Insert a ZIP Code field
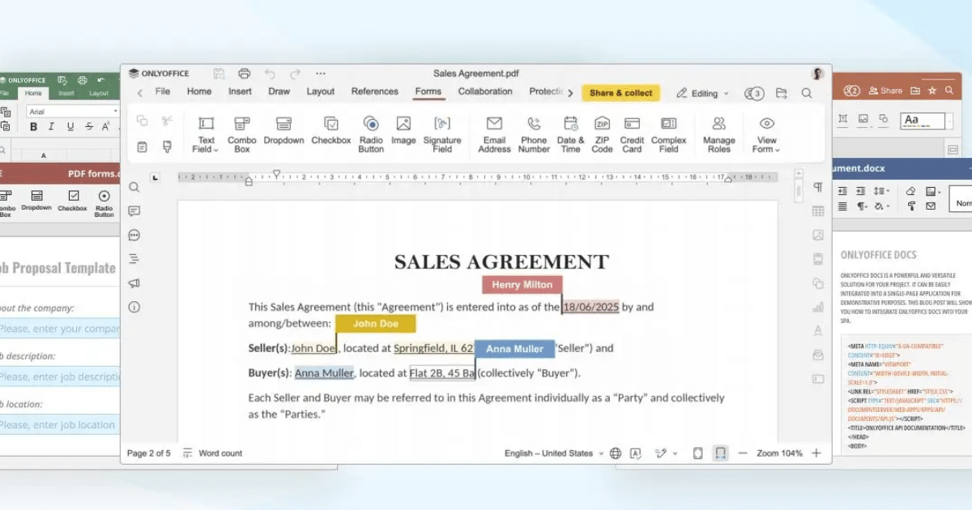Image resolution: width=972 pixels, height=510 pixels. [x=602, y=134]
